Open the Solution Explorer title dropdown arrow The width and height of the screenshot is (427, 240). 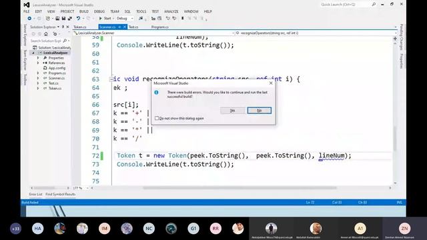[x=58, y=27]
